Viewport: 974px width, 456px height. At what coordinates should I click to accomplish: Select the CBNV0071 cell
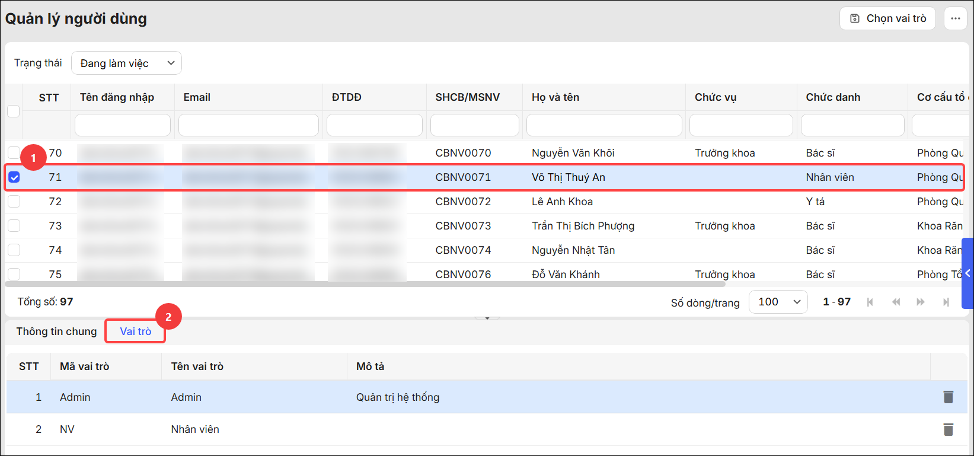click(463, 177)
